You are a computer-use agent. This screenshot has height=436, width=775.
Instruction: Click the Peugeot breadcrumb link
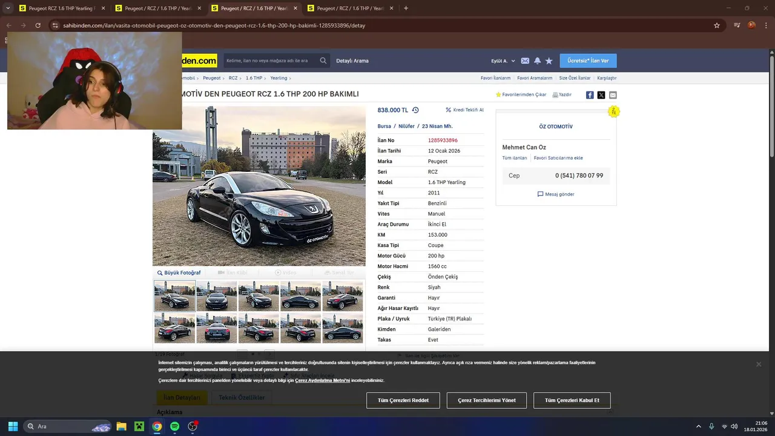(x=212, y=78)
